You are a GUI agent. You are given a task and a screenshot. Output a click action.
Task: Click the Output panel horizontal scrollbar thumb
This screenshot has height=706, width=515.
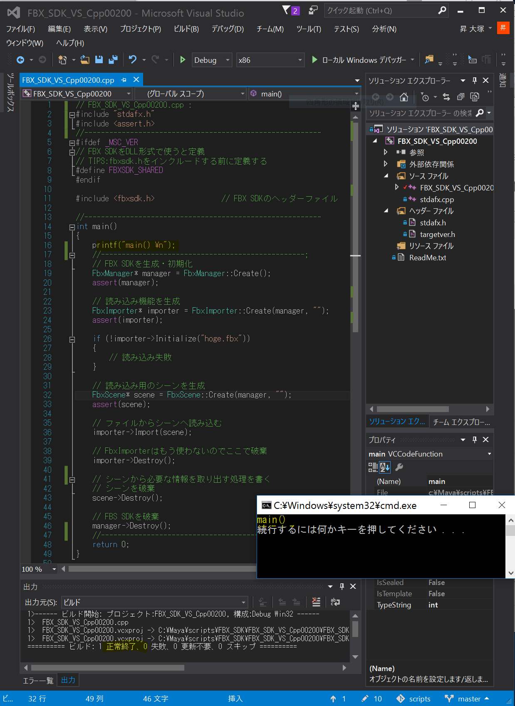(x=107, y=668)
